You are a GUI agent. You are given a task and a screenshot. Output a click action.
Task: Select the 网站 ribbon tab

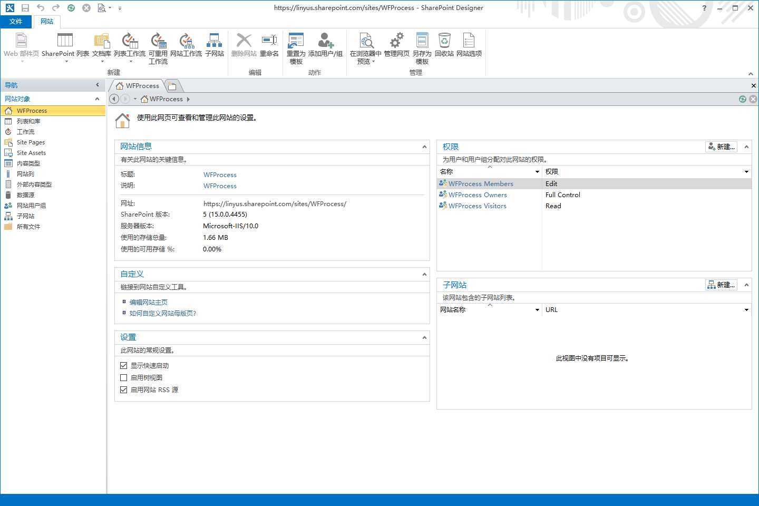pyautogui.click(x=47, y=22)
